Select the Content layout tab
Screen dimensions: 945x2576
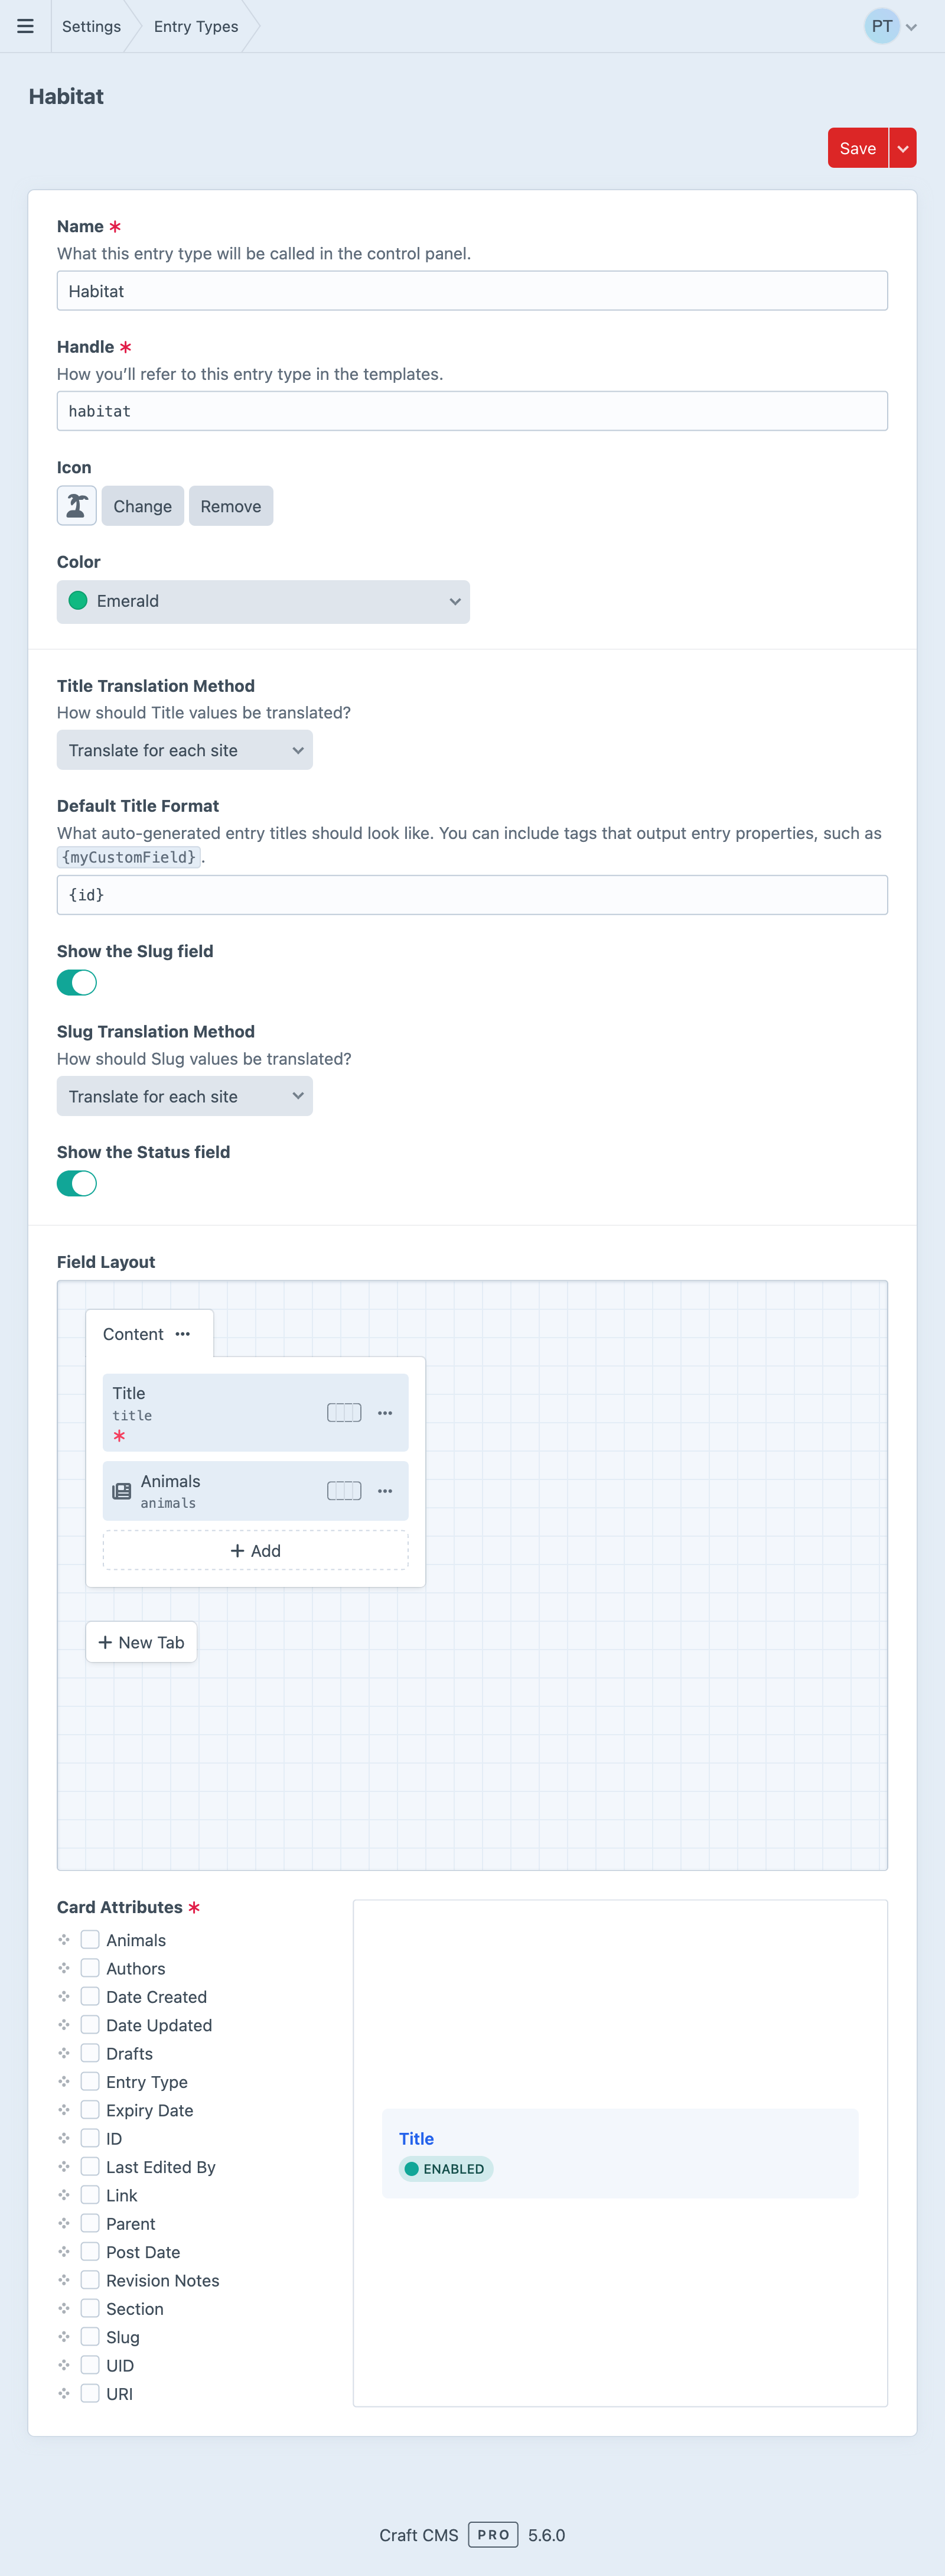(133, 1334)
